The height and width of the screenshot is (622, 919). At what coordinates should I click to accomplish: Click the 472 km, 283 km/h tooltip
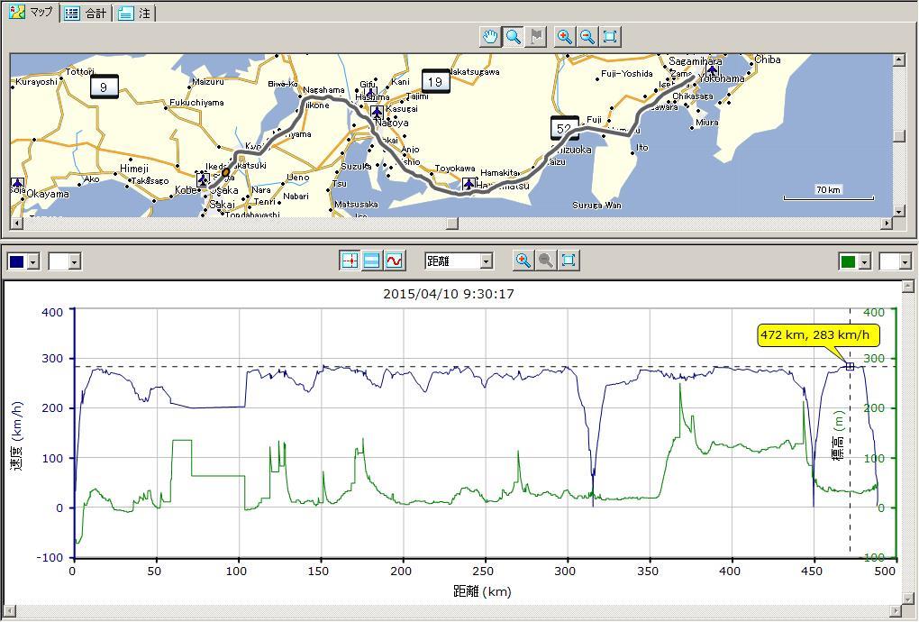[819, 336]
